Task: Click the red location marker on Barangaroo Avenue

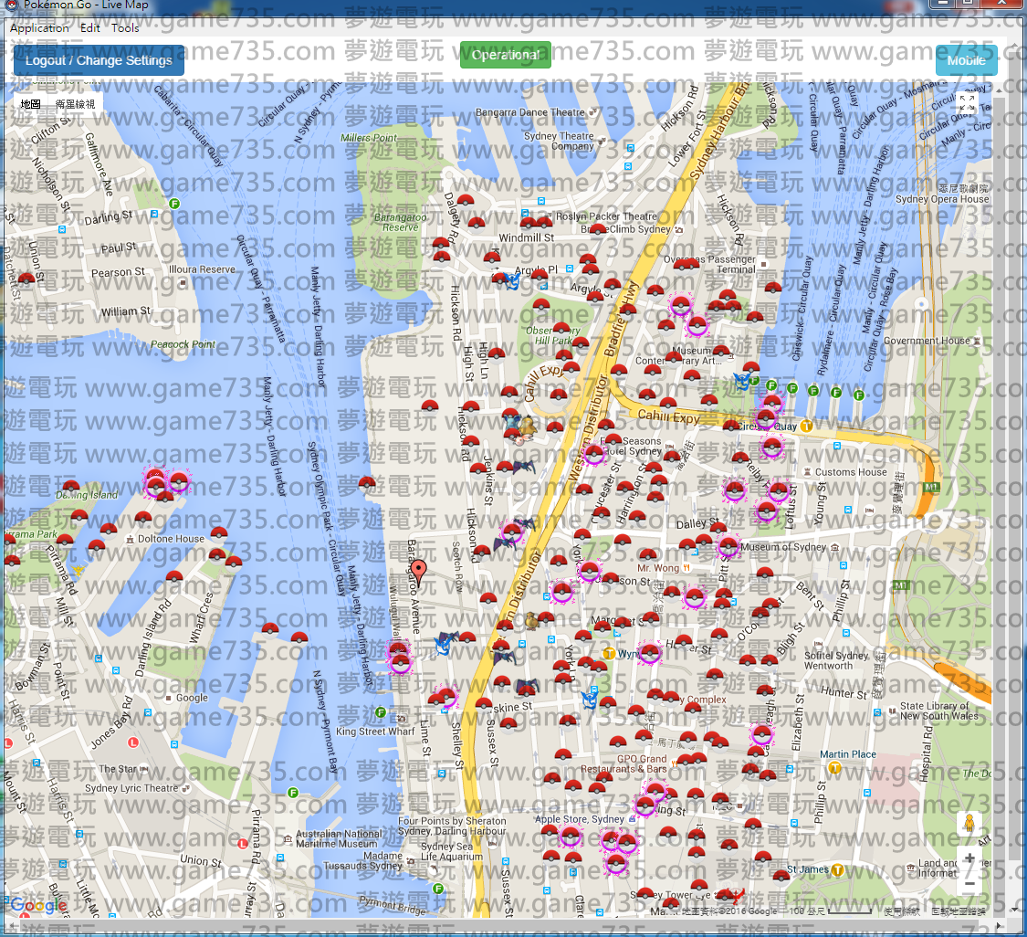Action: tap(418, 574)
